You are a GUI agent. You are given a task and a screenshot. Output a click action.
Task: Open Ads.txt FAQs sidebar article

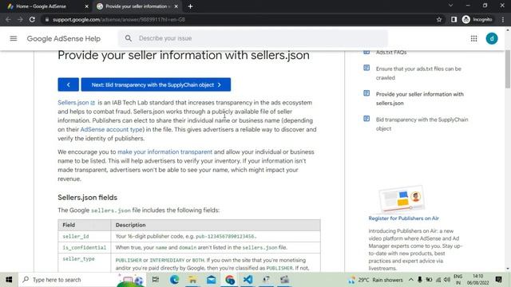pos(391,53)
